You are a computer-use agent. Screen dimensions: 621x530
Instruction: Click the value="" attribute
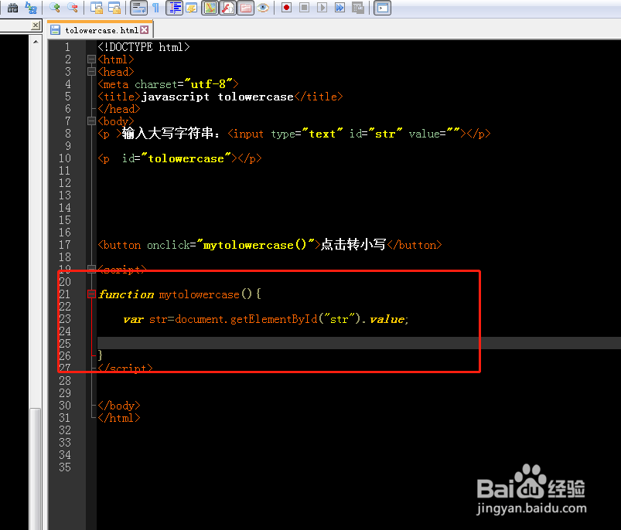(x=434, y=134)
